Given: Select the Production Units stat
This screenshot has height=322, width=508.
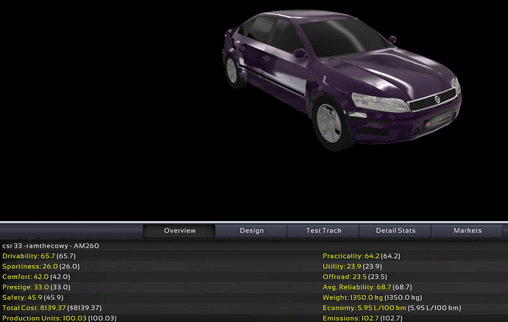Looking at the screenshot, I should pos(60,318).
